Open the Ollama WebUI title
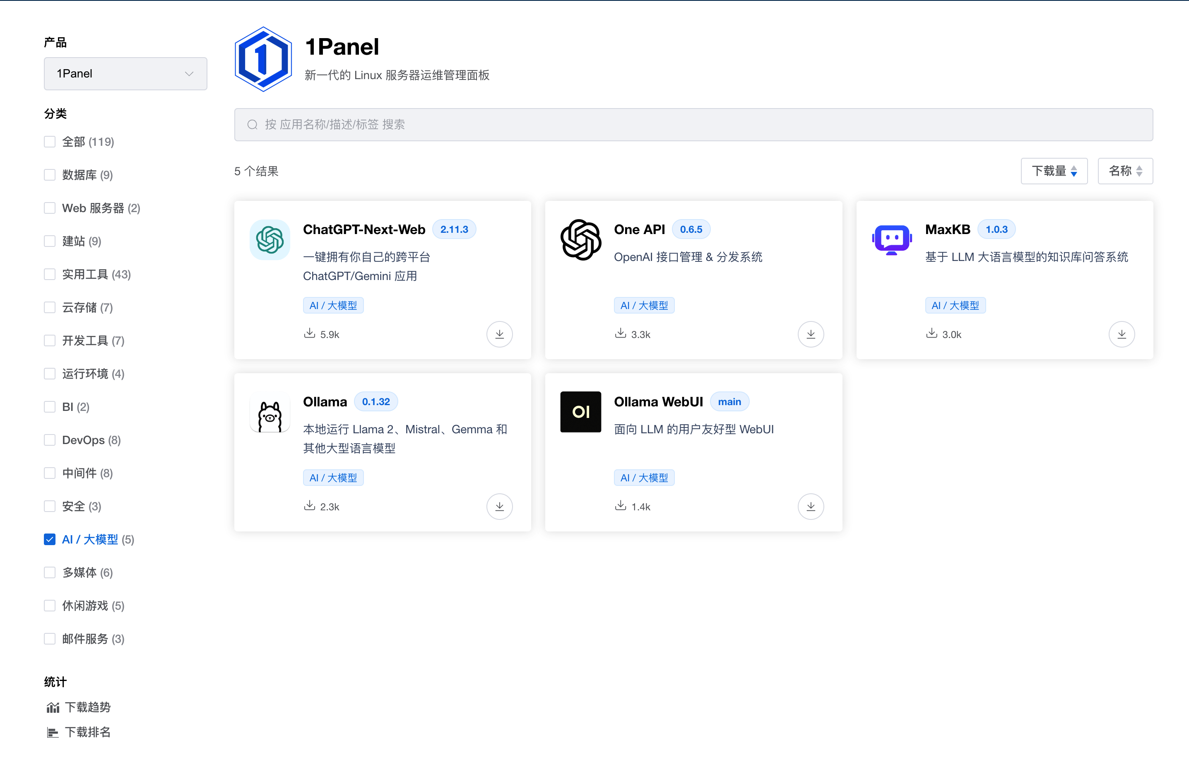 click(x=658, y=402)
